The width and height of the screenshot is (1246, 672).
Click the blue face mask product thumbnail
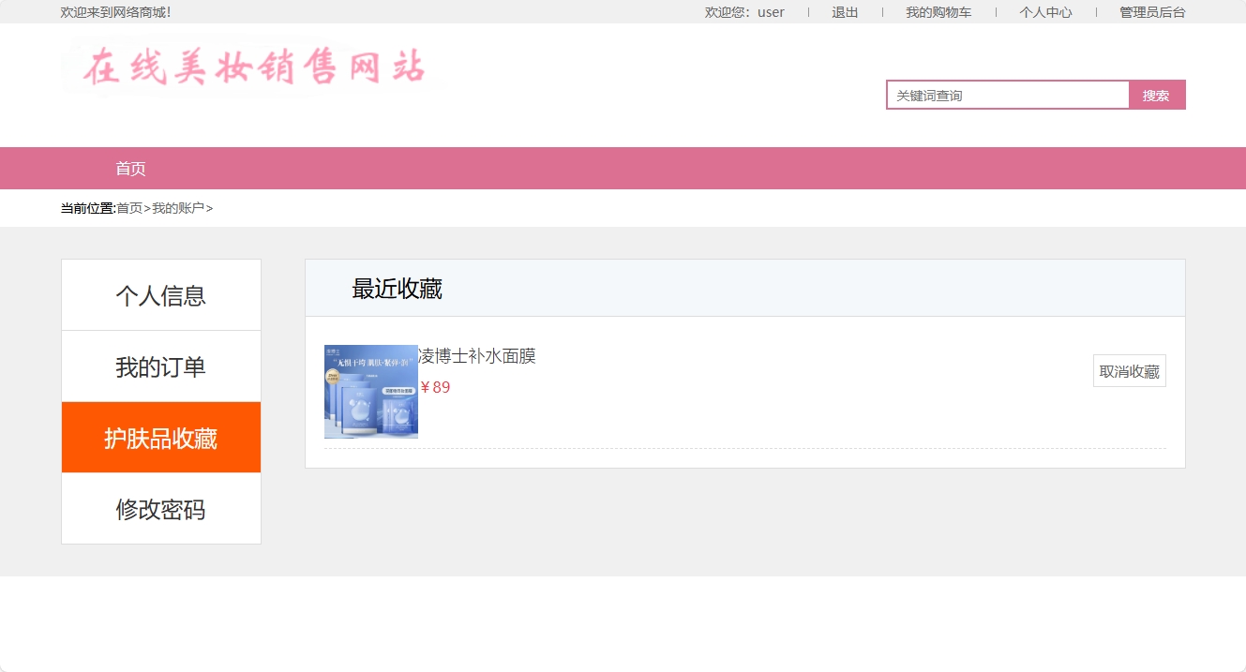coord(371,392)
